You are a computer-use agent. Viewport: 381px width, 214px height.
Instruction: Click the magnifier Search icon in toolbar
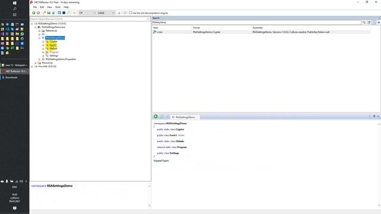pyautogui.click(x=68, y=13)
